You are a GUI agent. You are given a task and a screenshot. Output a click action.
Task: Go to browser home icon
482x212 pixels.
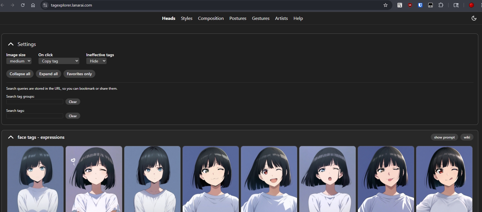coord(33,5)
